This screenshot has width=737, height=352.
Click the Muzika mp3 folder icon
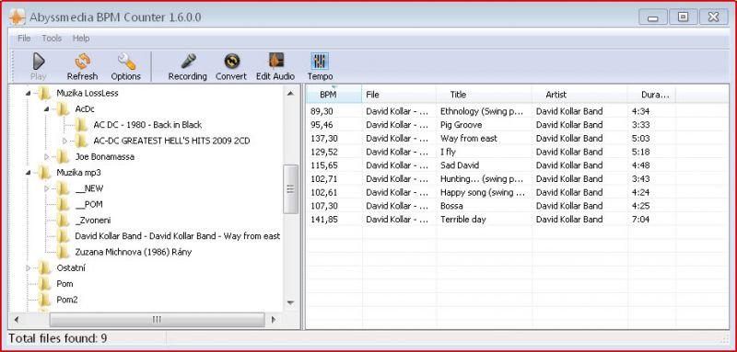[x=44, y=173]
